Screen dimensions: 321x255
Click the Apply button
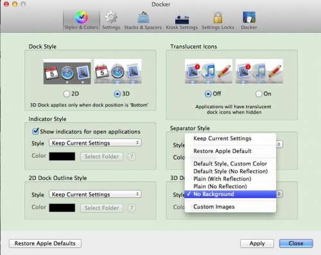click(257, 243)
